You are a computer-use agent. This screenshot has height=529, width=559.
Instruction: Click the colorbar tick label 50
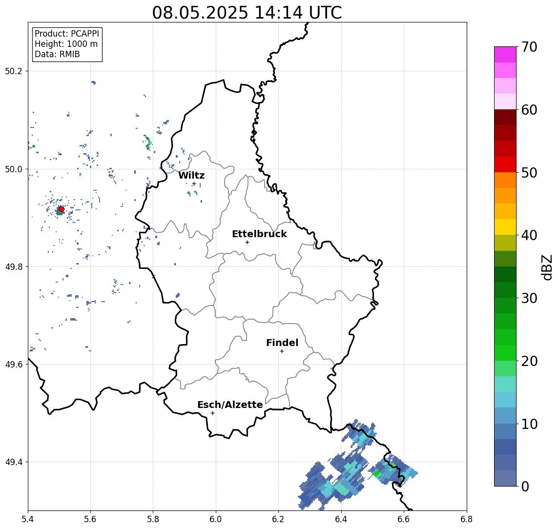(x=529, y=173)
